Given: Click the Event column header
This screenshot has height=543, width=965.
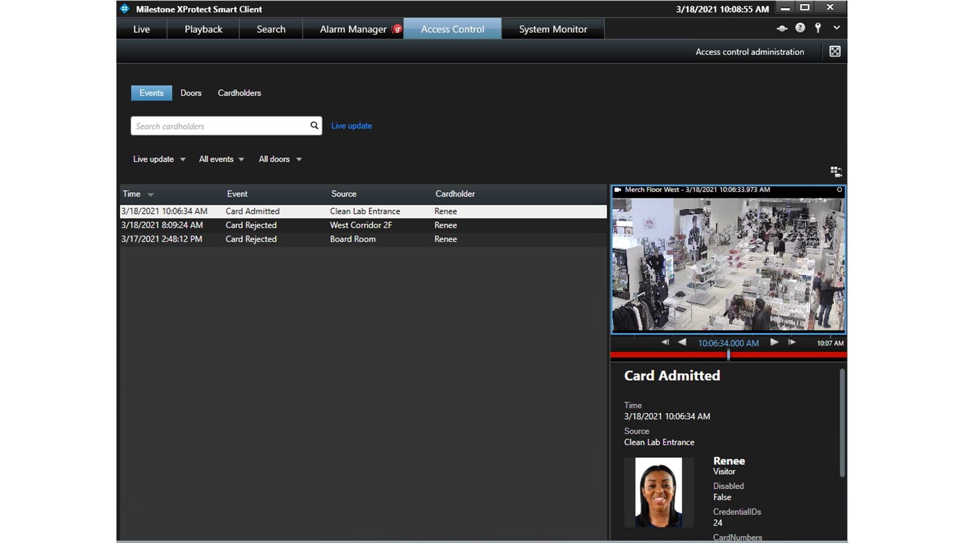Looking at the screenshot, I should 237,194.
